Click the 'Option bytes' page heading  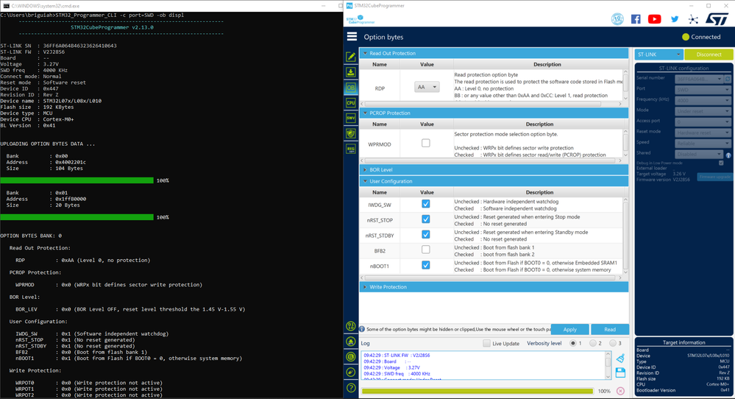(383, 37)
